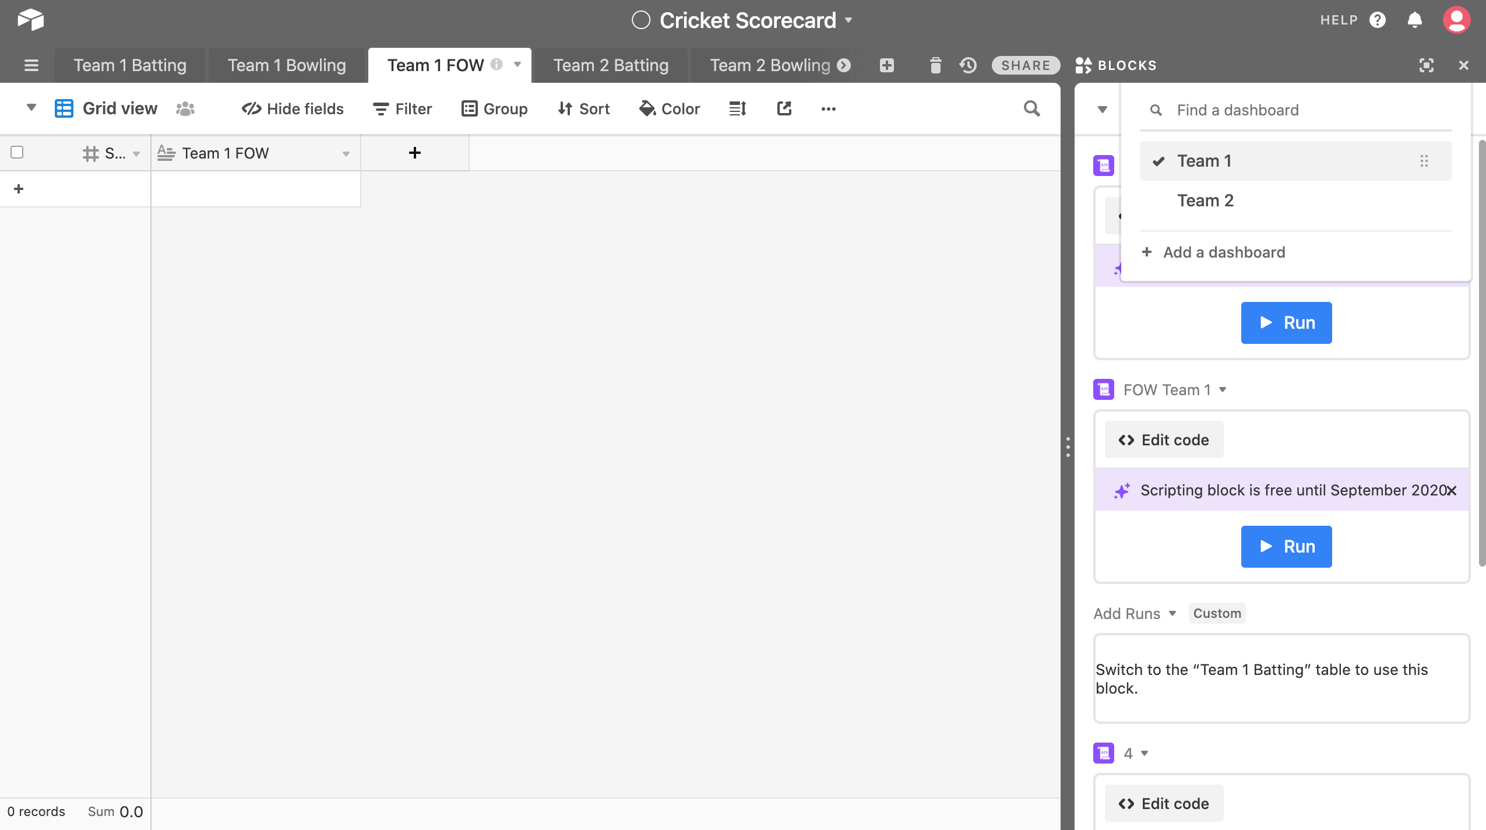This screenshot has width=1486, height=830.
Task: Click the share view export icon
Action: [x=784, y=108]
